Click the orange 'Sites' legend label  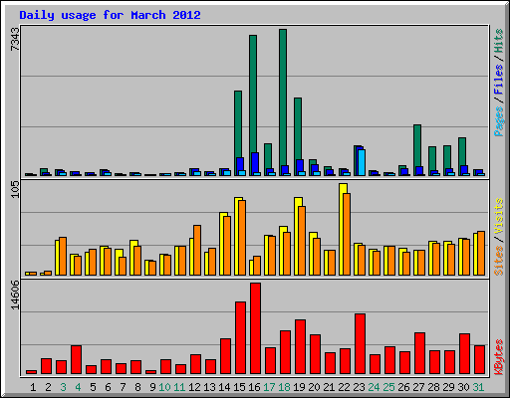[x=498, y=261]
